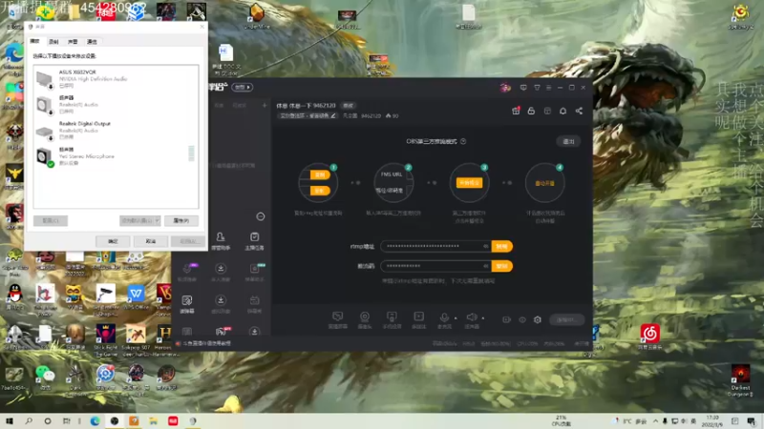Image resolution: width=764 pixels, height=429 pixels.
Task: Reveal the stream key with eye icon
Action: pyautogui.click(x=486, y=266)
